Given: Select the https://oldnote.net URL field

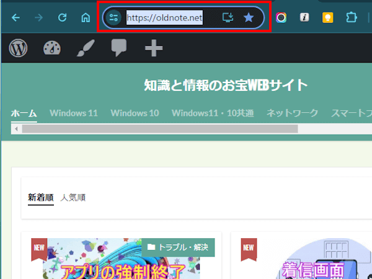Looking at the screenshot, I should tap(164, 17).
